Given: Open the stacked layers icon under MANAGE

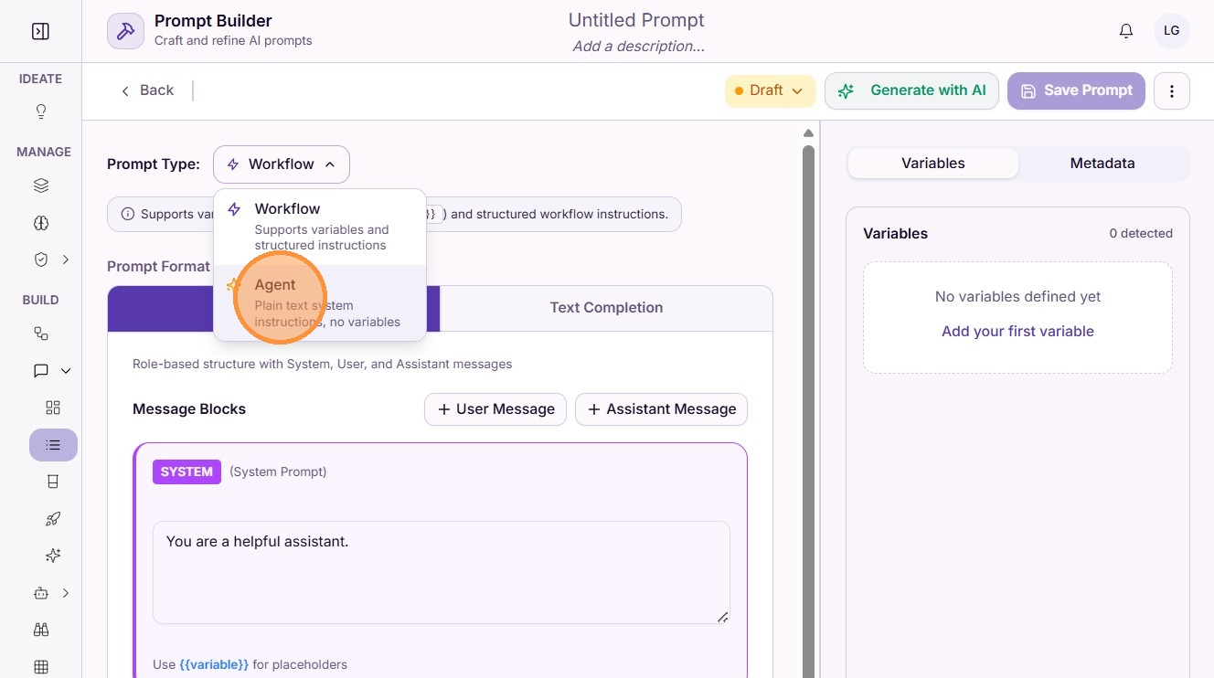Looking at the screenshot, I should pyautogui.click(x=41, y=185).
